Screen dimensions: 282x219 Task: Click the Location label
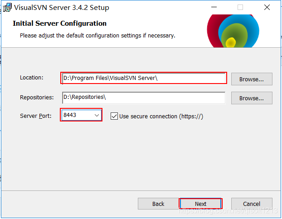click(x=31, y=78)
